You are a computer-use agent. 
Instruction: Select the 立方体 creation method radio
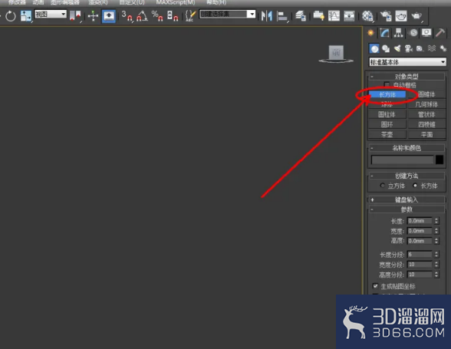pos(382,186)
